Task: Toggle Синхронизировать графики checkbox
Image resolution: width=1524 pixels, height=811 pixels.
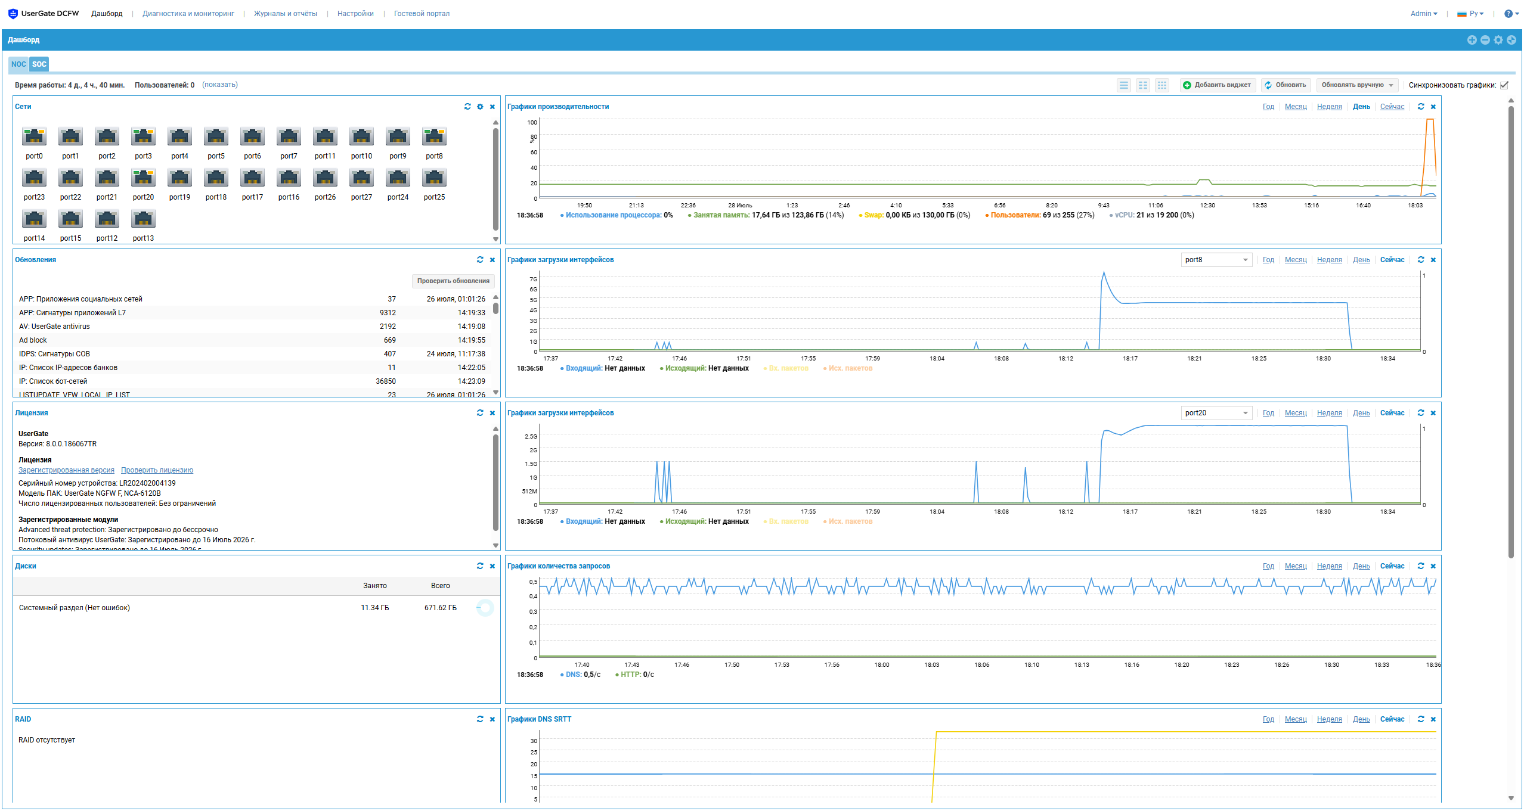Action: 1505,85
